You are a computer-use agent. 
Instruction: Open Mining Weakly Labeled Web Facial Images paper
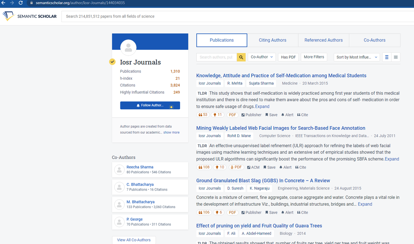click(281, 128)
